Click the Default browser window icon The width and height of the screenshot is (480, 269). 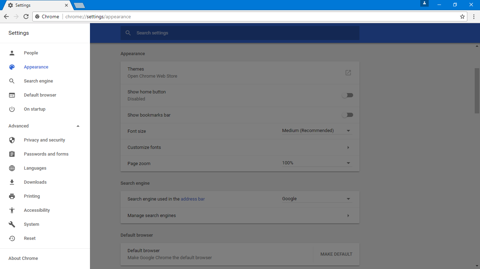[x=12, y=95]
